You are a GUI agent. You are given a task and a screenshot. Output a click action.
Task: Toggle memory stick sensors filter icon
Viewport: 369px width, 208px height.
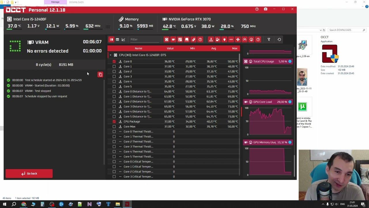tap(193, 40)
